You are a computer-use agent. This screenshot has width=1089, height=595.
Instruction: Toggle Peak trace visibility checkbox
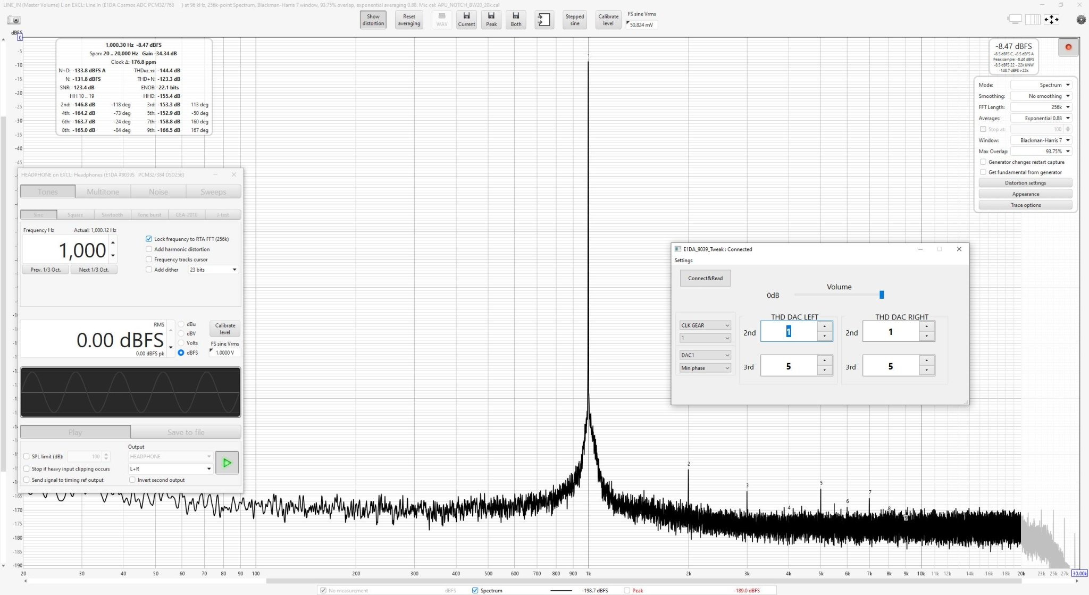[627, 590]
